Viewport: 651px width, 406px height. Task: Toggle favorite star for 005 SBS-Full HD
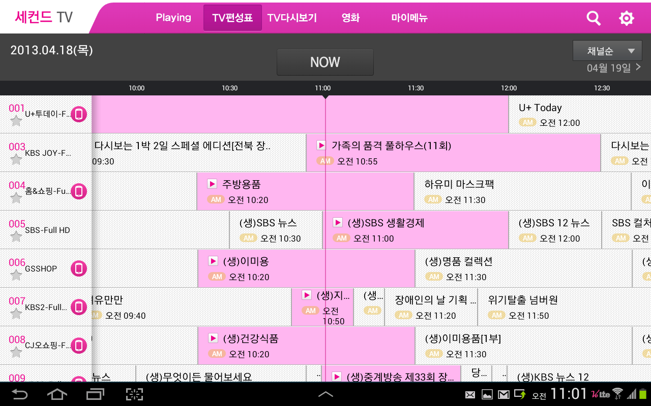[x=16, y=236]
